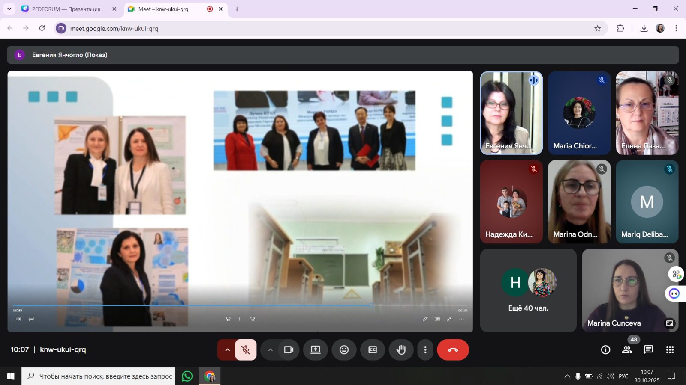Click the red Leave call button
Viewport: 686px width, 385px height.
coord(453,350)
